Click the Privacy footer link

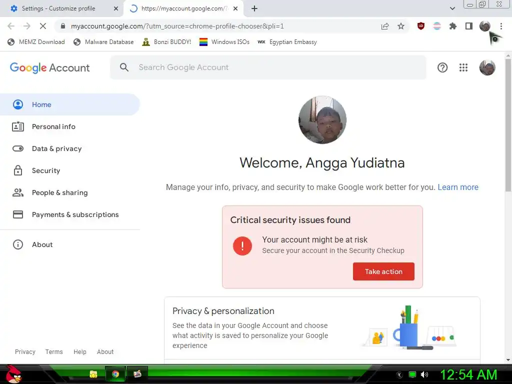(25, 351)
